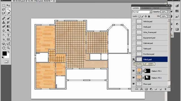Select the Hand tool
The image size is (181, 101).
(x=4, y=48)
